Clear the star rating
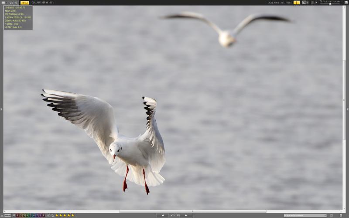This screenshot has height=218, width=349. 48,215
